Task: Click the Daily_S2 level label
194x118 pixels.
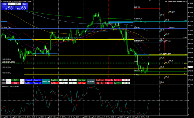Action: coord(137,75)
